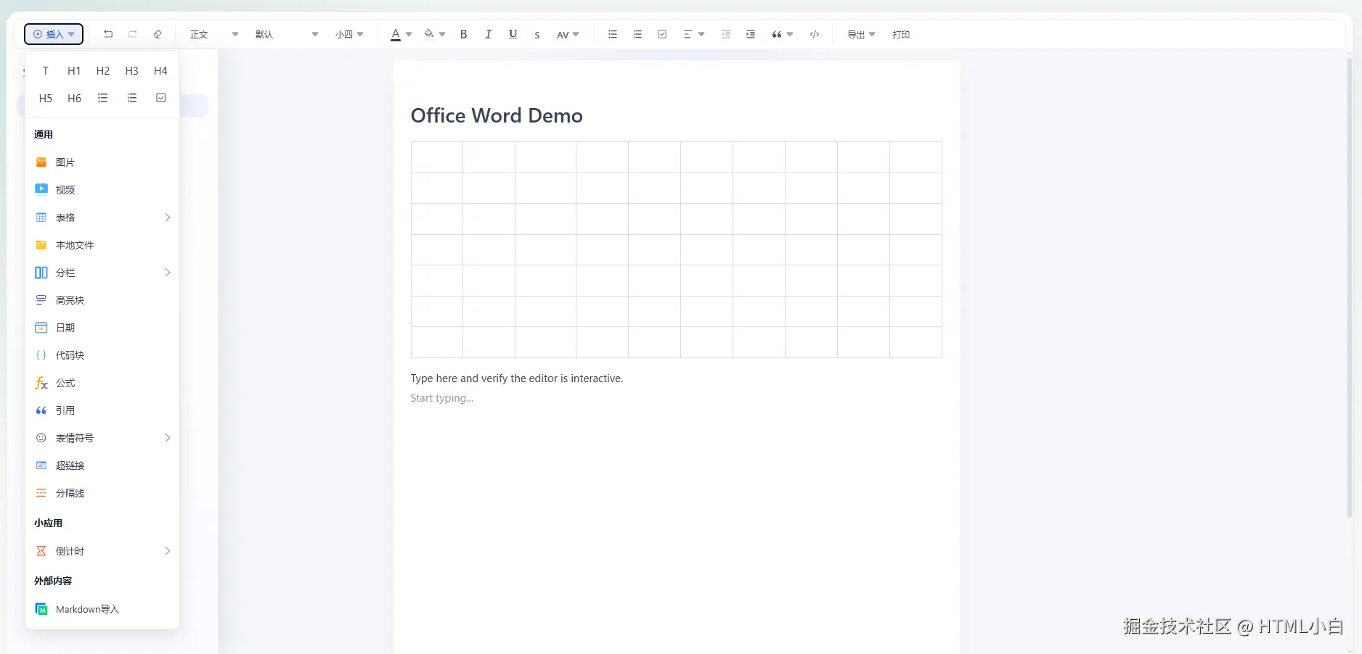Click the 打印 print button

tap(900, 34)
